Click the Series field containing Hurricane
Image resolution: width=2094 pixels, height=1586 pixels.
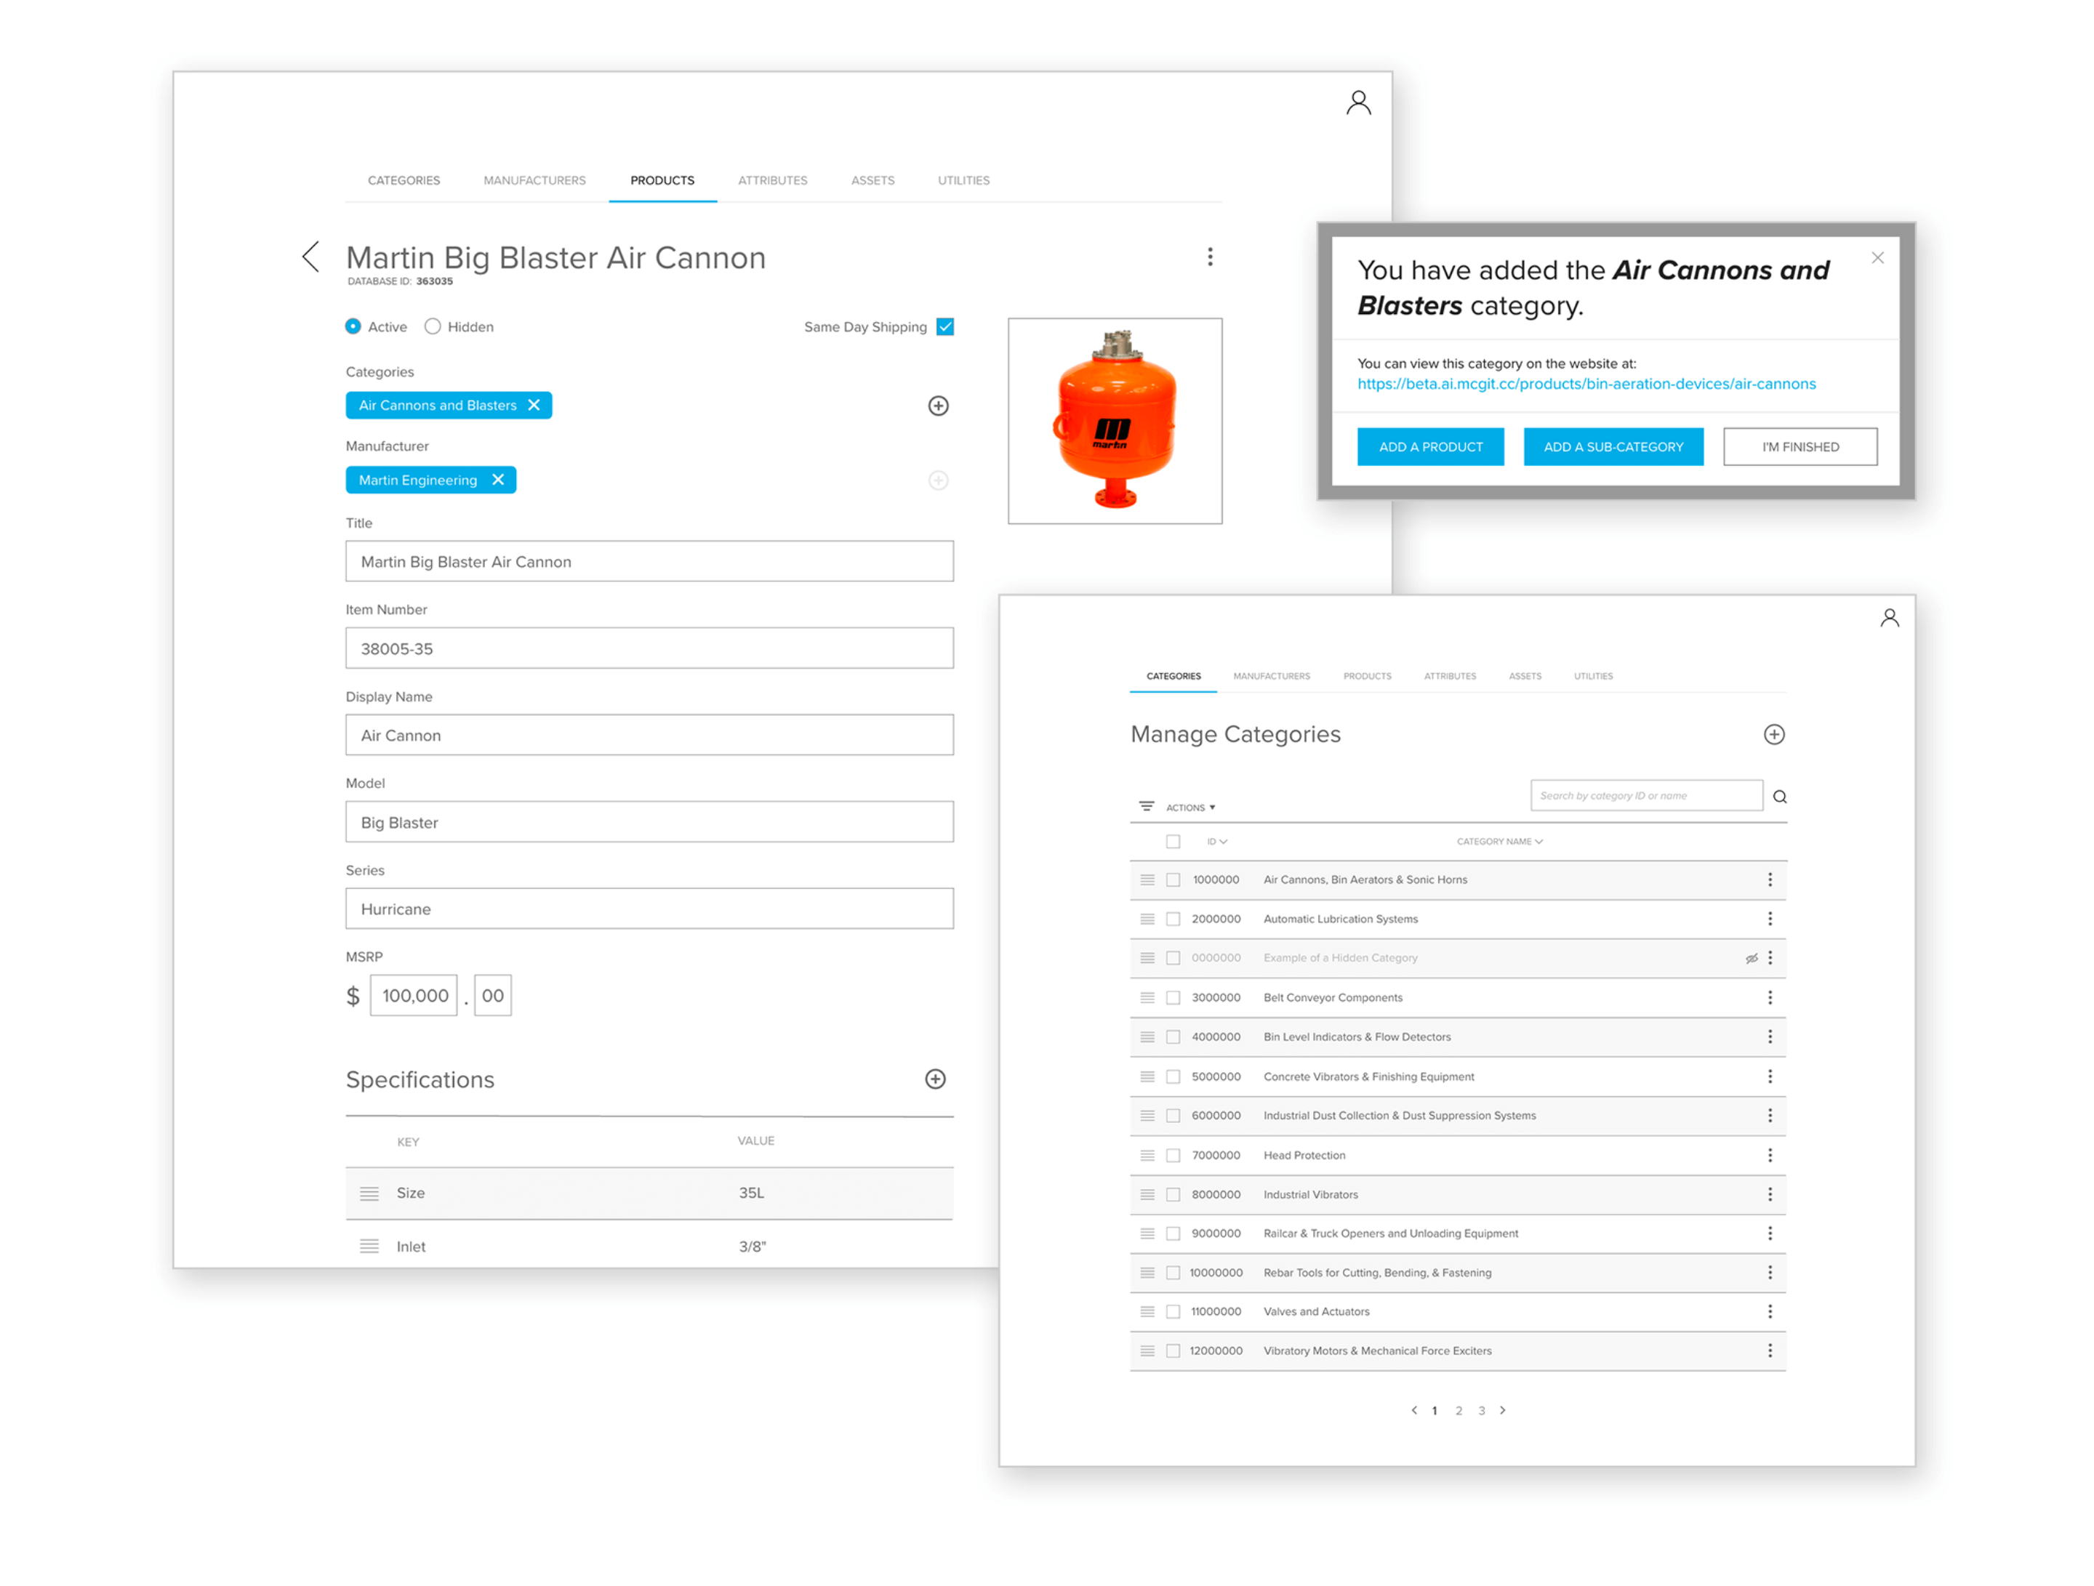[x=649, y=909]
